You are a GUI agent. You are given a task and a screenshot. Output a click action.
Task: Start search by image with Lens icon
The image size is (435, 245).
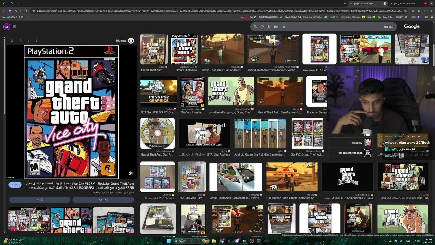pyautogui.click(x=262, y=27)
